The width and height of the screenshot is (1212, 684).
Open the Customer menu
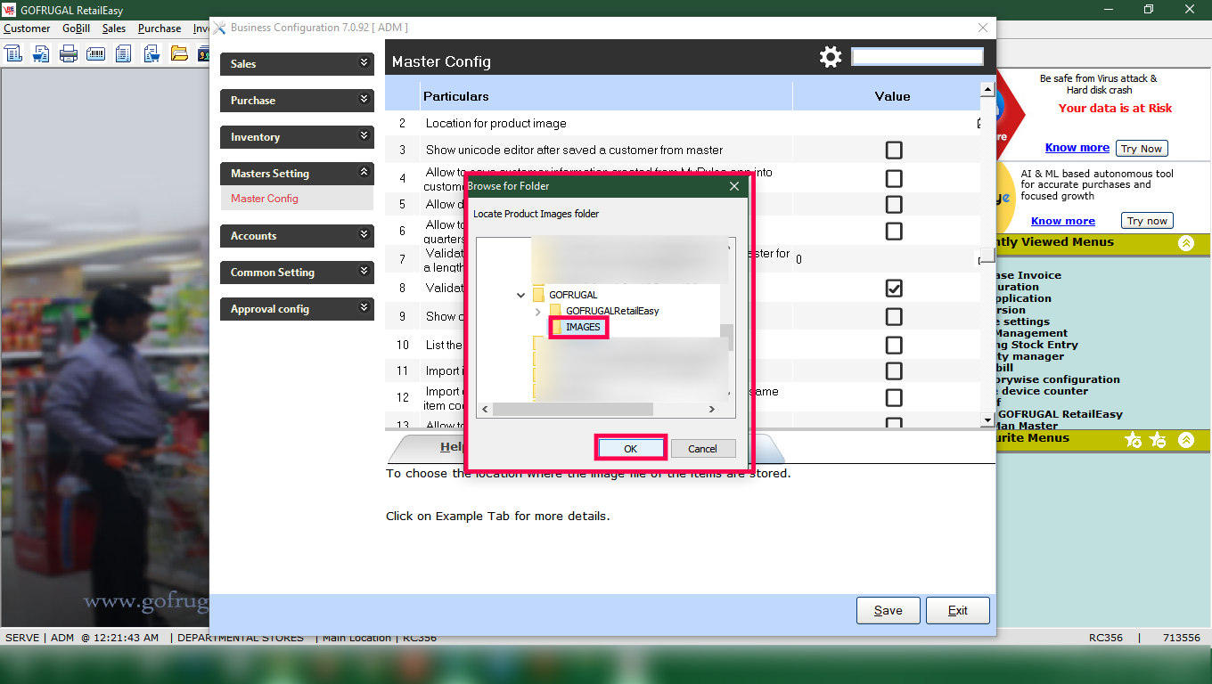[27, 28]
